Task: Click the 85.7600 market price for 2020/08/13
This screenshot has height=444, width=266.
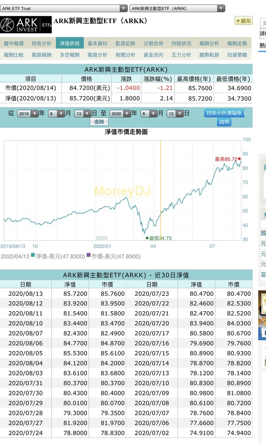Action: pyautogui.click(x=113, y=294)
